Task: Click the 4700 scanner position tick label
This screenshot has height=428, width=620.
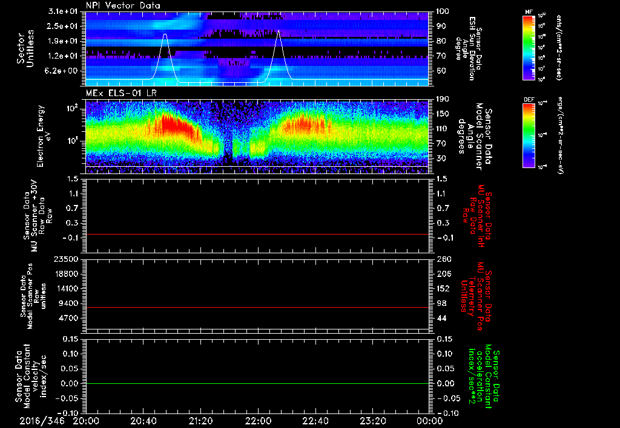Action: point(70,318)
